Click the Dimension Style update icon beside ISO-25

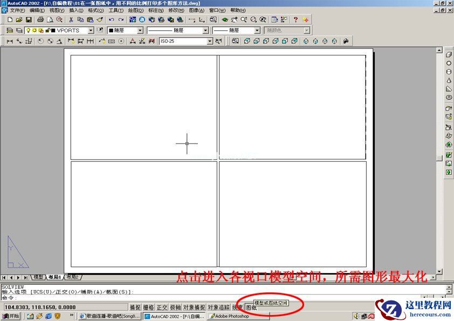[x=219, y=41]
